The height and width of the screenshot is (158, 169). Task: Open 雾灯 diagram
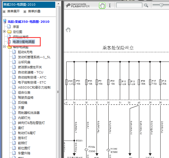tap(21, 128)
